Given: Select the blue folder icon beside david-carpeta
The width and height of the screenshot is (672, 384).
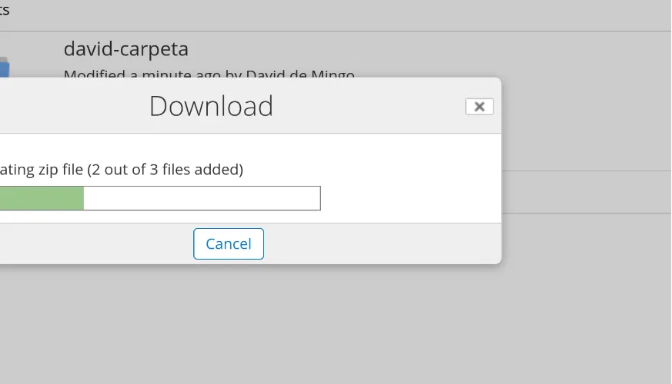Looking at the screenshot, I should [x=4, y=69].
